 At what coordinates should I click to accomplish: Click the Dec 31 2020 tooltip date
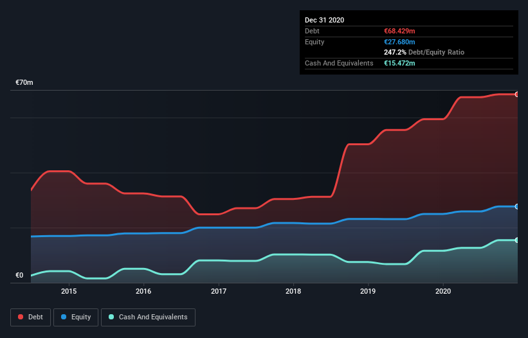(x=324, y=20)
